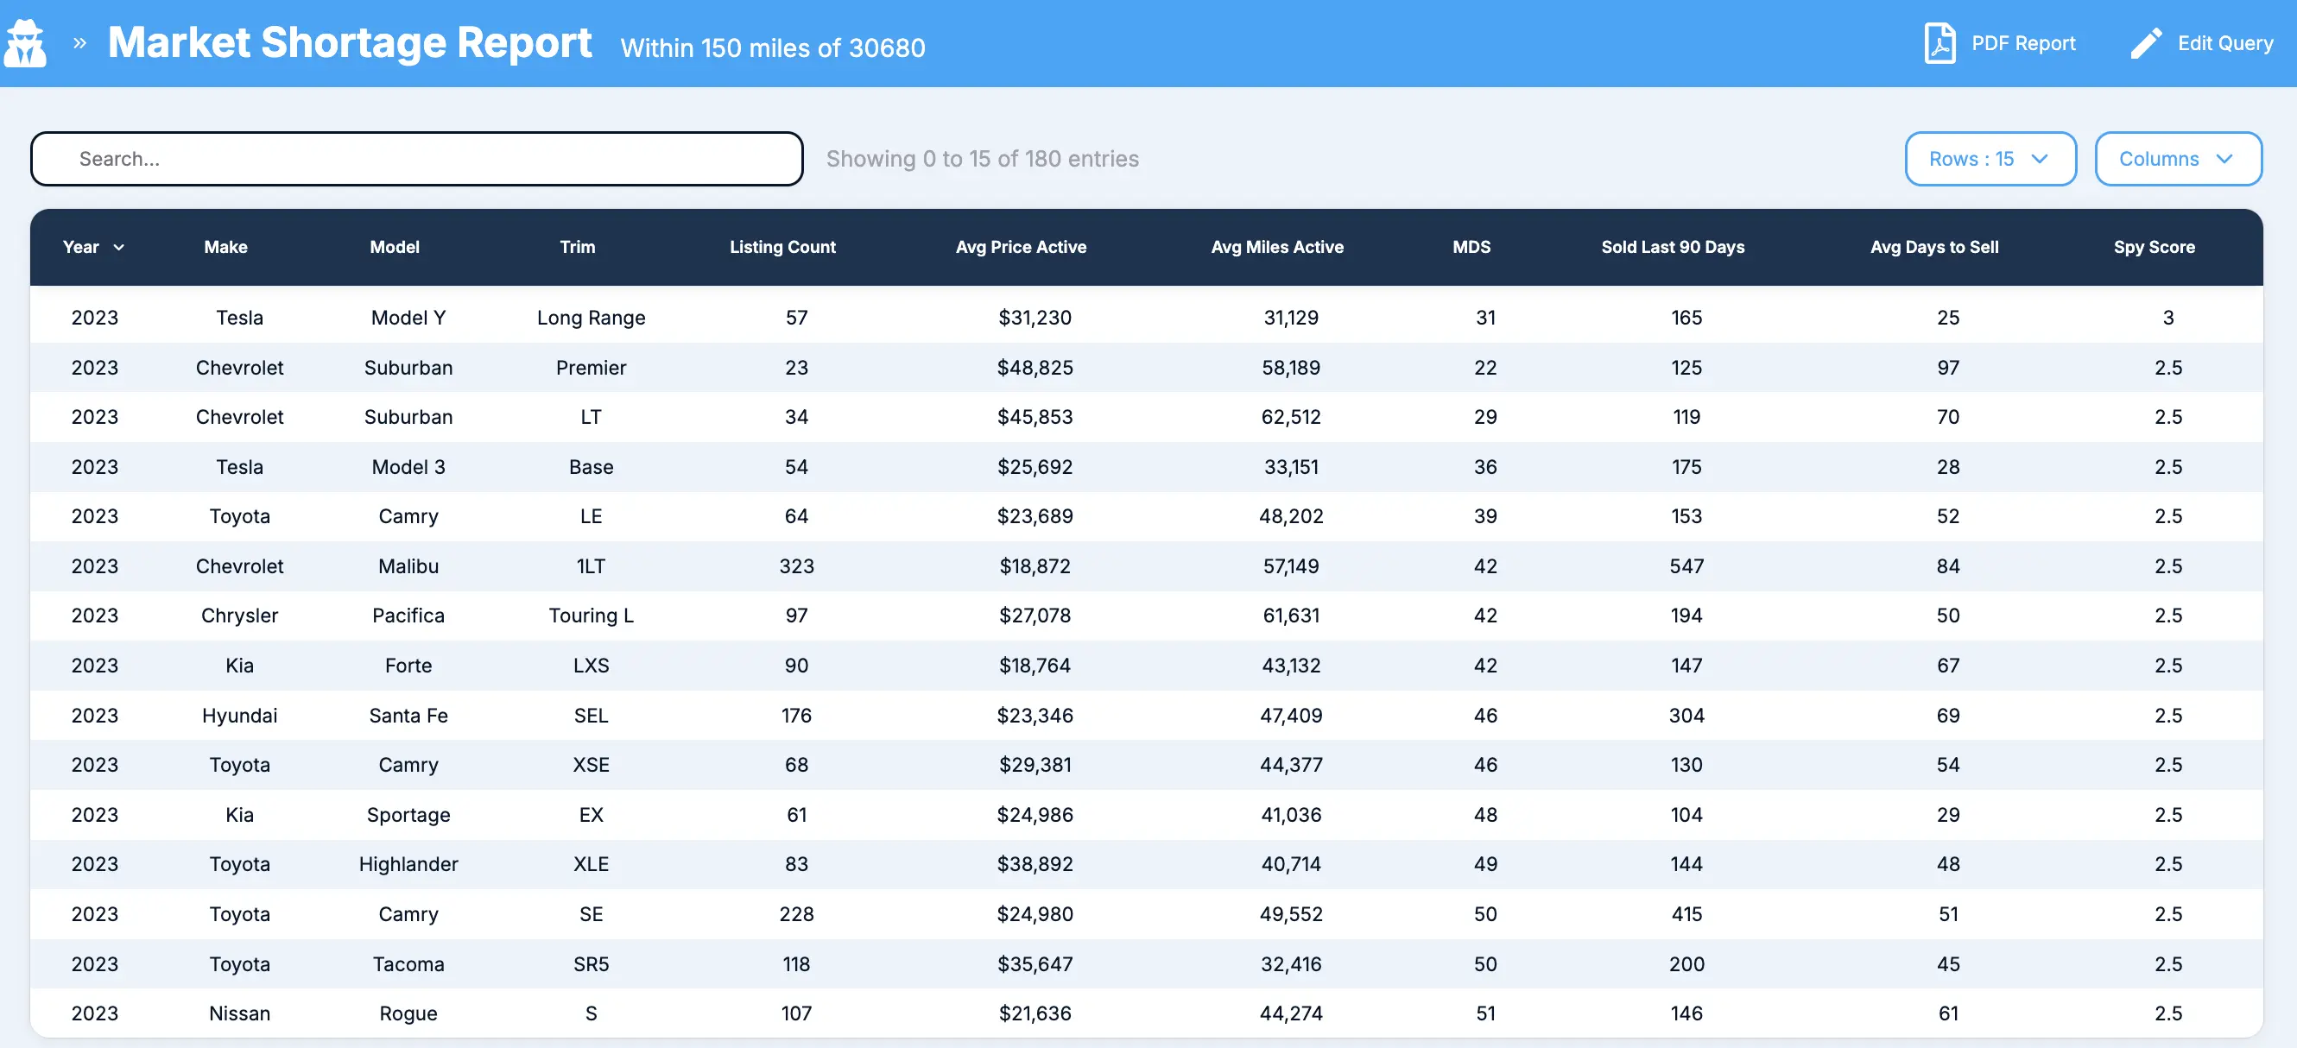Sort by Year column header
This screenshot has width=2297, height=1048.
pos(81,247)
